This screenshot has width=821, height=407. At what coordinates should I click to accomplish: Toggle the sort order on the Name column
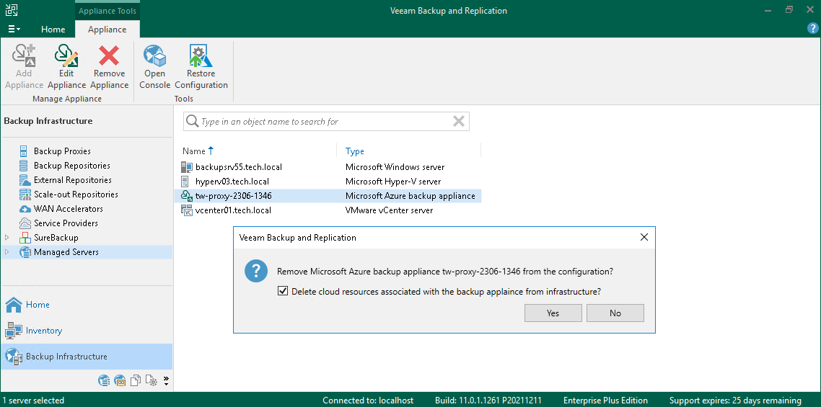(x=198, y=151)
